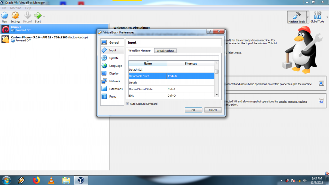The height and width of the screenshot is (185, 329).
Task: Select Custom Phone virtual machine icon
Action: 5,39
